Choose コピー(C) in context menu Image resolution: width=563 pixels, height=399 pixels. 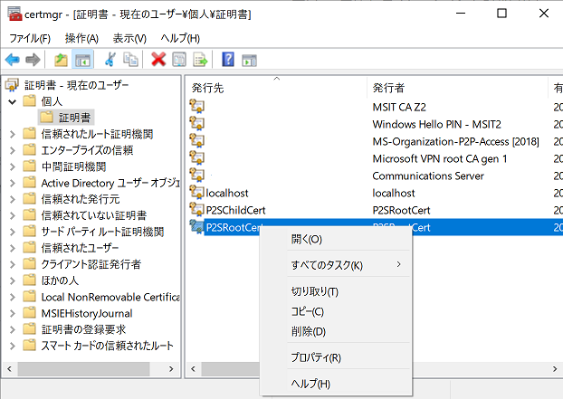[x=308, y=311]
